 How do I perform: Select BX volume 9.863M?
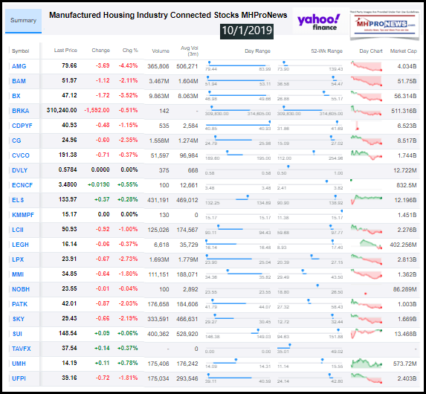(x=159, y=96)
